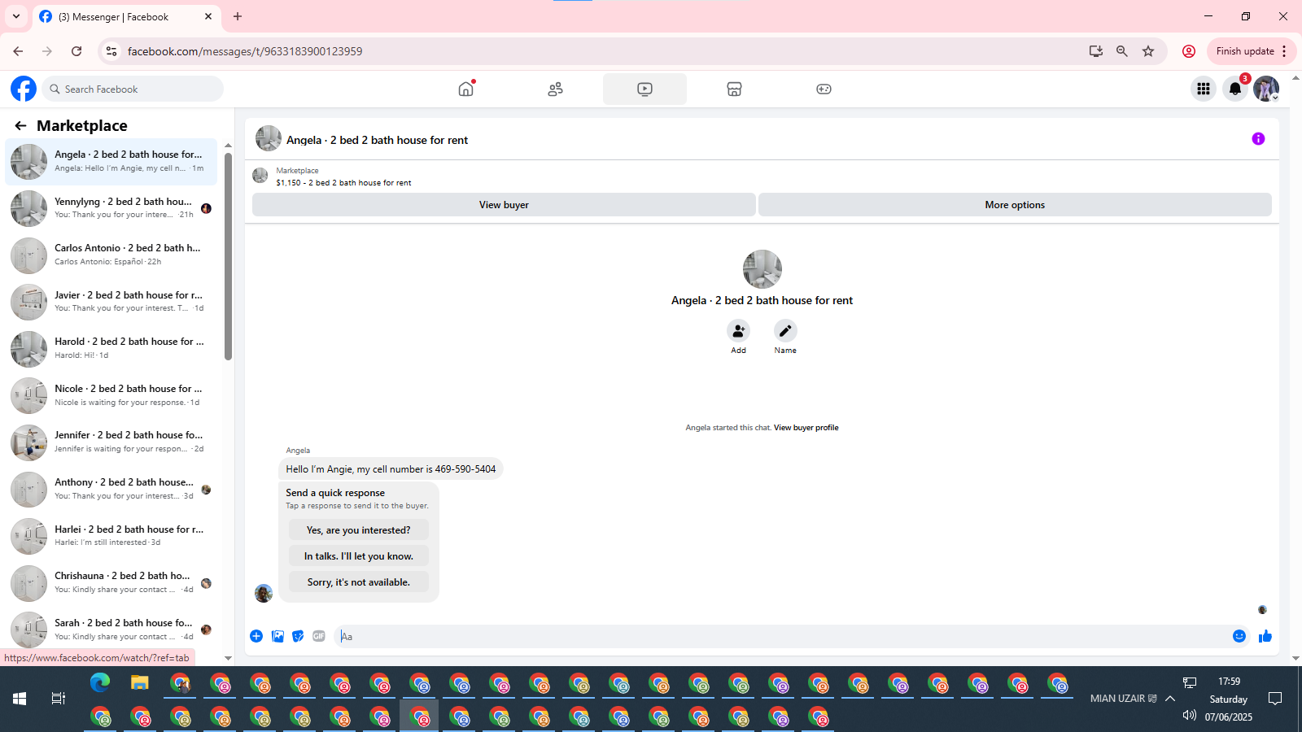This screenshot has width=1302, height=732.
Task: Open Javier's conversation in the list
Action: 111,302
